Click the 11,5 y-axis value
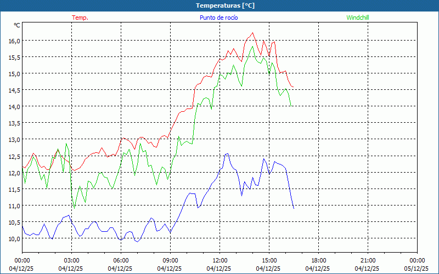439x274 pixels. [x=15, y=189]
